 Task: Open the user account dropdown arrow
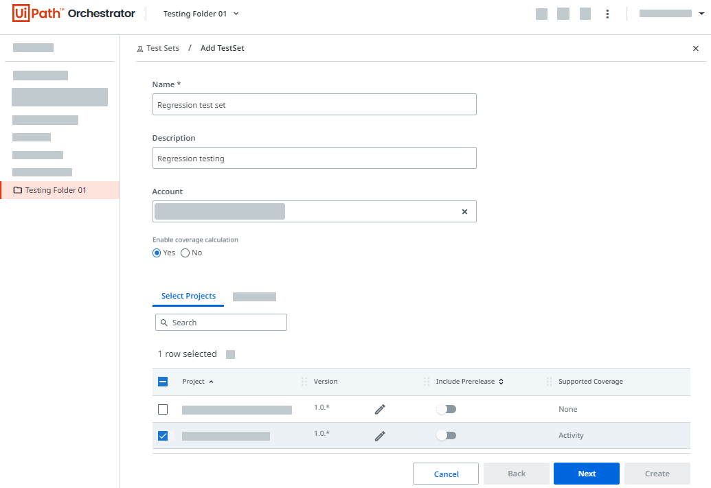coord(701,14)
